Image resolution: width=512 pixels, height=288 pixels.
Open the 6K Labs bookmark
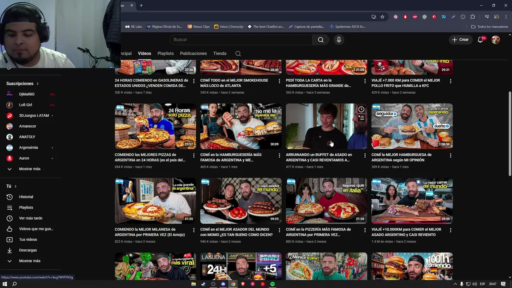[x=134, y=27]
